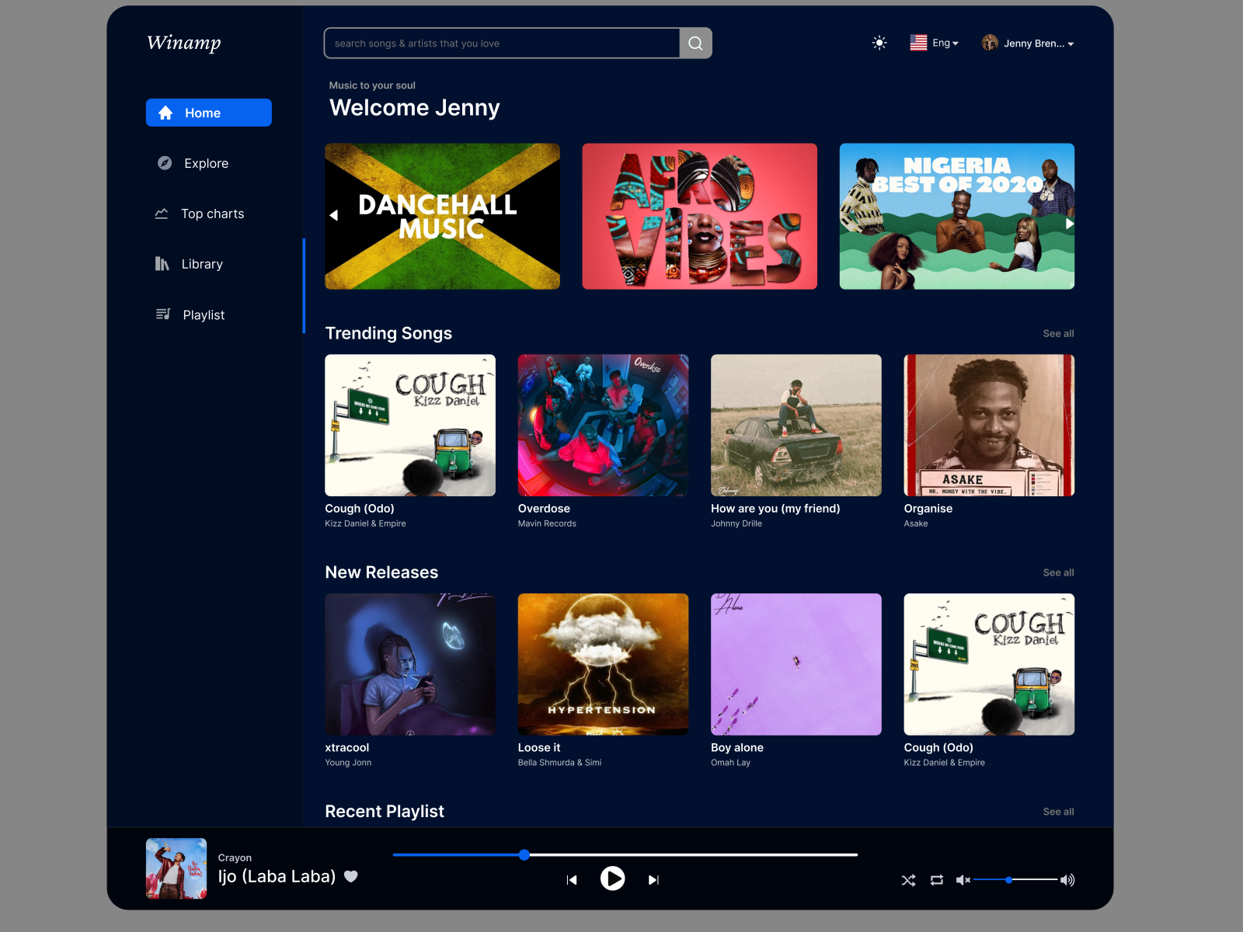Open the Library via its bars icon

(161, 264)
